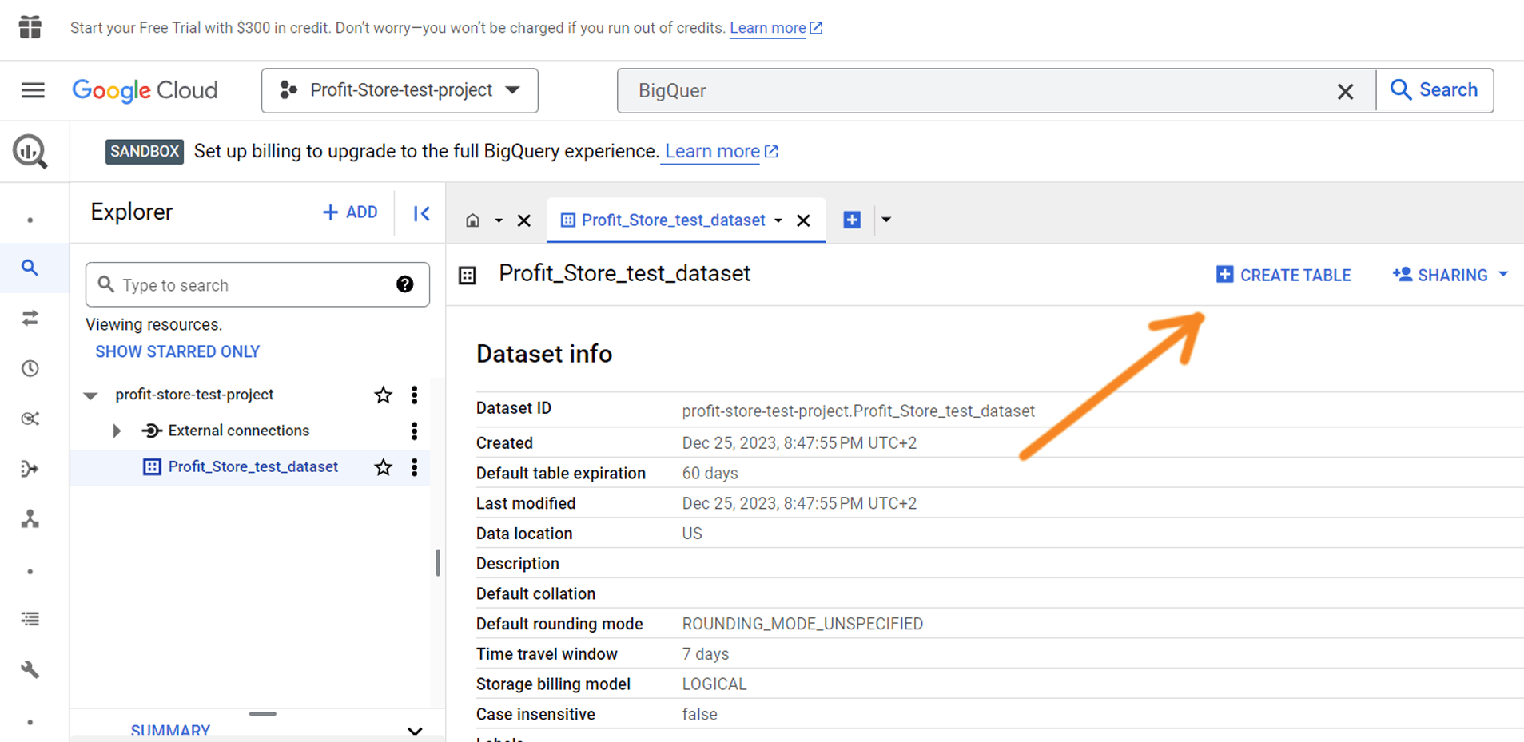Collapse profit-store-test-project tree node
1524x742 pixels.
[x=90, y=395]
